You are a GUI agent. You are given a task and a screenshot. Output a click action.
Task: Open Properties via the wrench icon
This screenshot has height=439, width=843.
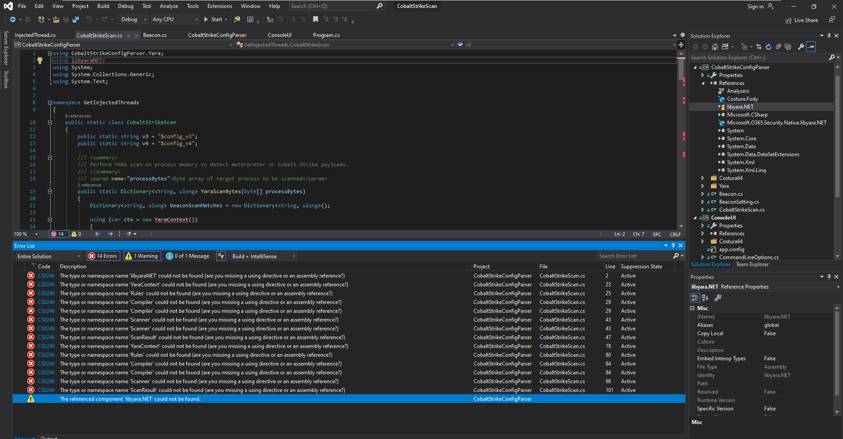click(x=801, y=47)
